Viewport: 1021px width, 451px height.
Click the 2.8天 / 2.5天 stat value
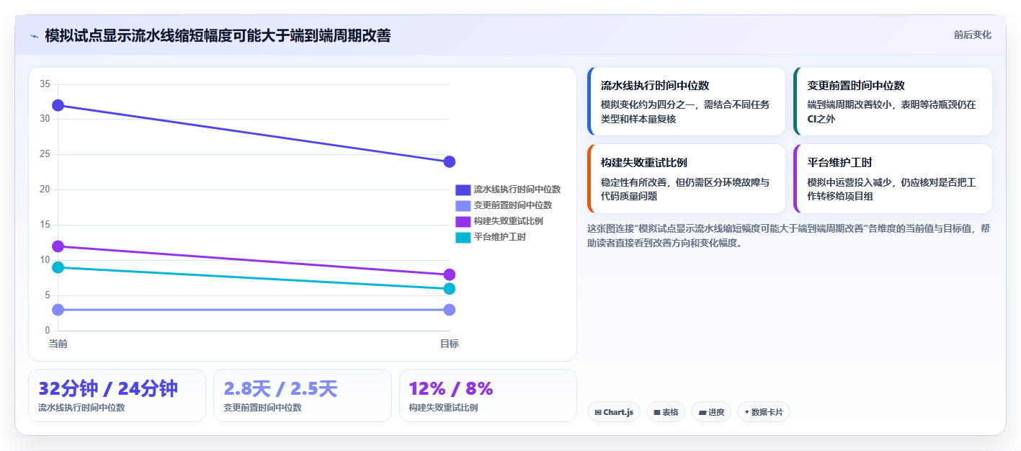[280, 388]
